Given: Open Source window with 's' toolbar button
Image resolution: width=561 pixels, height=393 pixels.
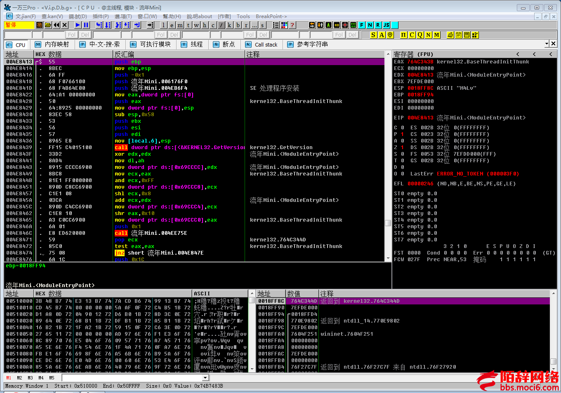Looking at the screenshot, I should (262, 25).
